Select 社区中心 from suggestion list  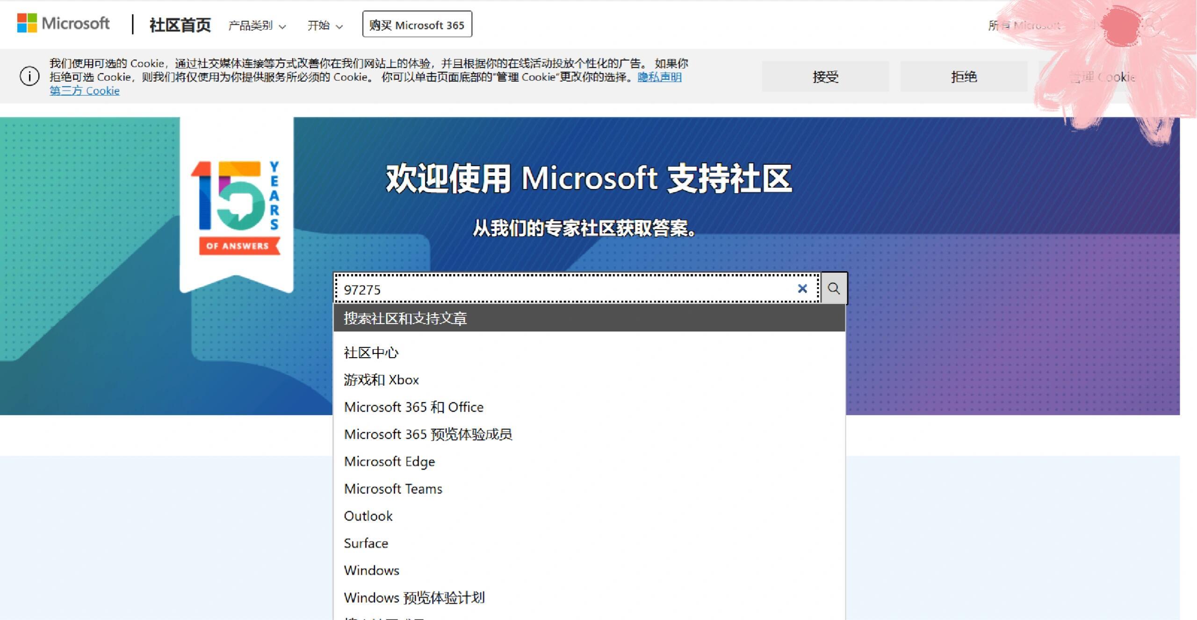point(371,352)
